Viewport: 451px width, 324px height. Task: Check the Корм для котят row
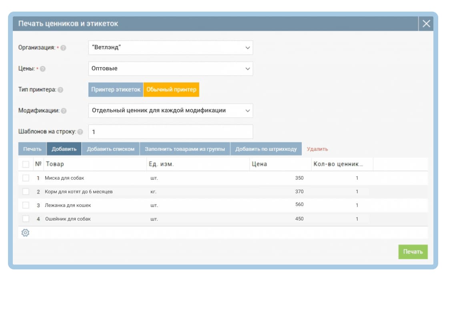tap(26, 192)
